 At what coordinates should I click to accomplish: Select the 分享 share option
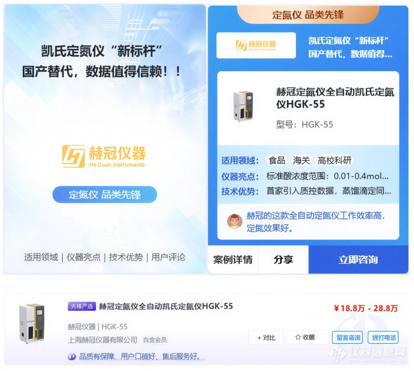[283, 259]
